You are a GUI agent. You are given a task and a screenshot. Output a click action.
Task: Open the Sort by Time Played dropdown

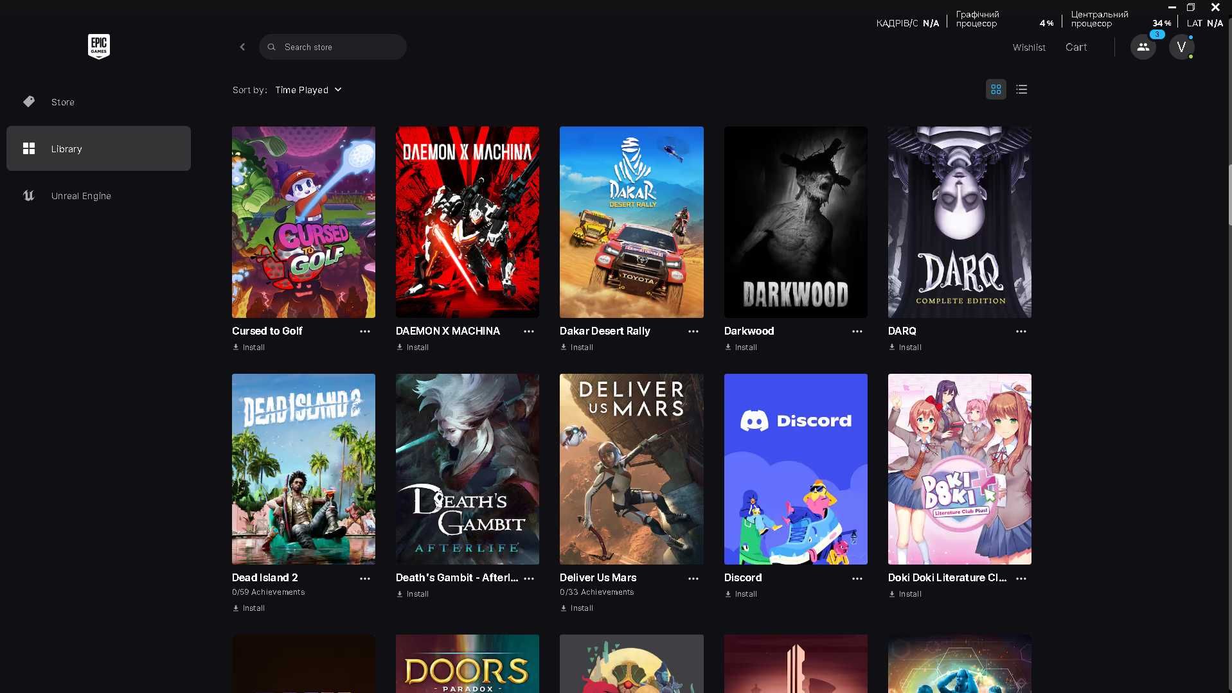pos(308,90)
